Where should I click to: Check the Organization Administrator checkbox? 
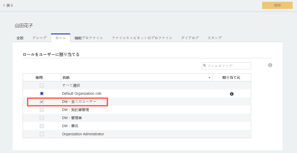42,134
